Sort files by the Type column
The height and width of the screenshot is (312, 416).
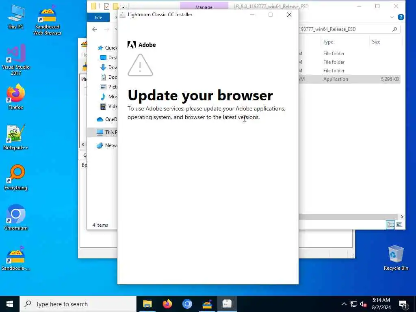coord(345,42)
